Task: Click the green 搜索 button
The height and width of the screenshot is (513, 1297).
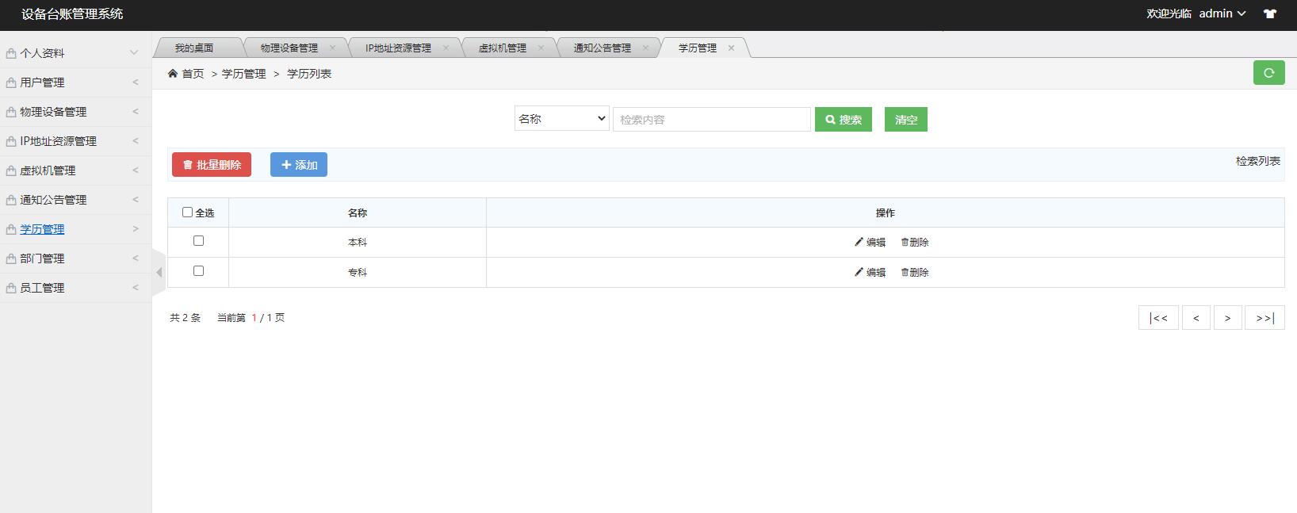Action: pyautogui.click(x=844, y=120)
